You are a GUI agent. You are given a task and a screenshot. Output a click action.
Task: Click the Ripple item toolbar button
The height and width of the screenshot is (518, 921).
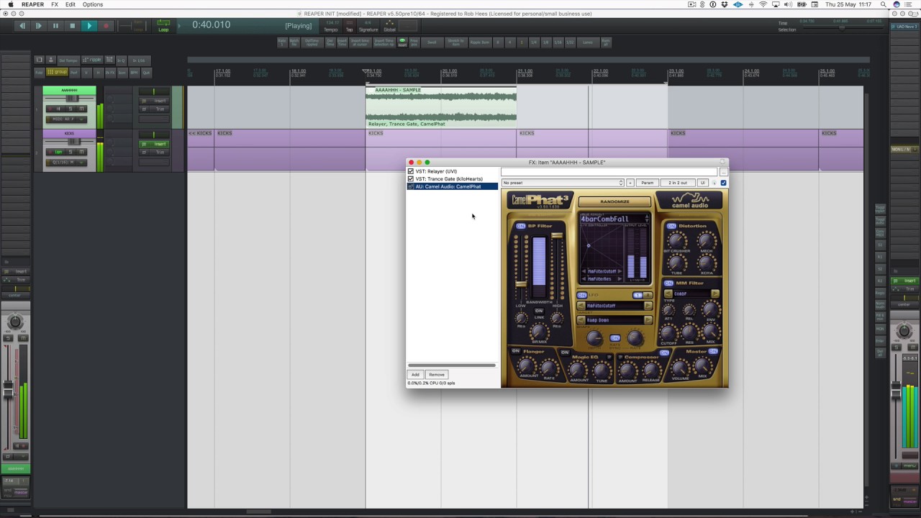pos(479,42)
